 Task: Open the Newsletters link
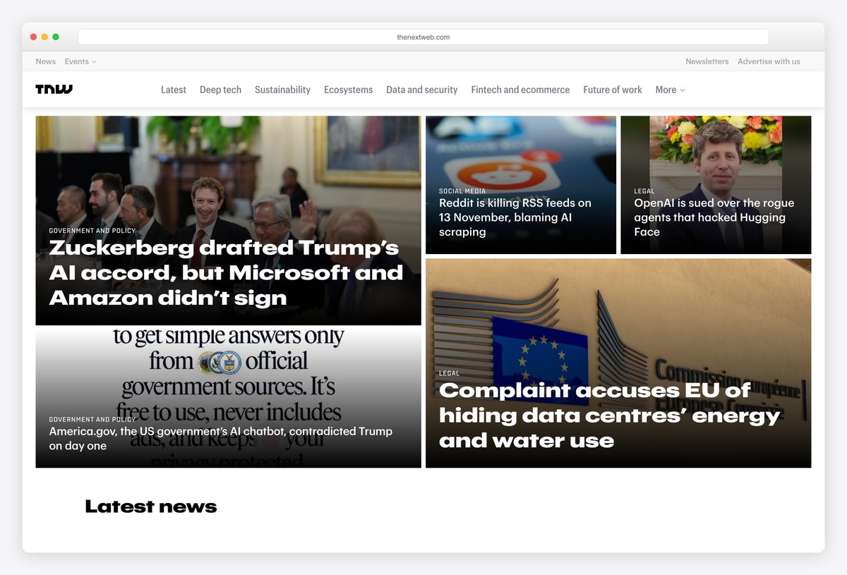tap(707, 61)
